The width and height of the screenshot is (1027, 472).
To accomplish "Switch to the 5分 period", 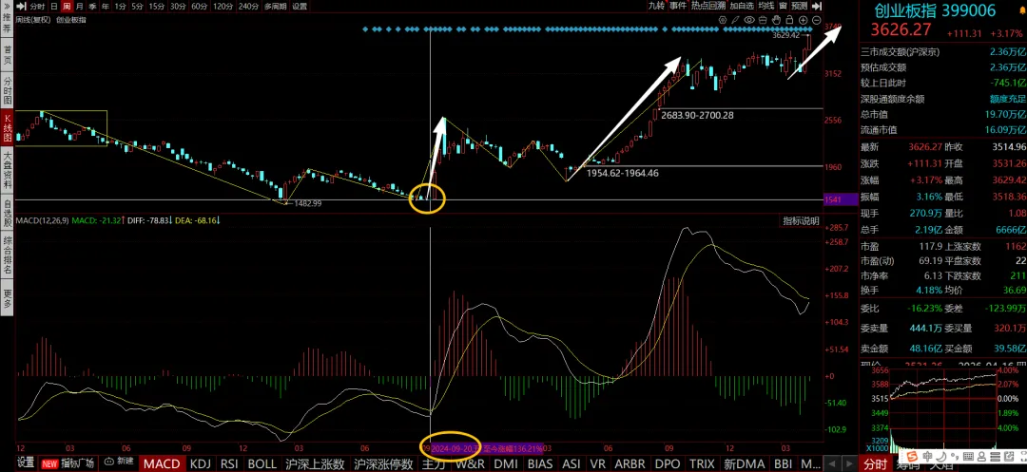I will point(136,7).
